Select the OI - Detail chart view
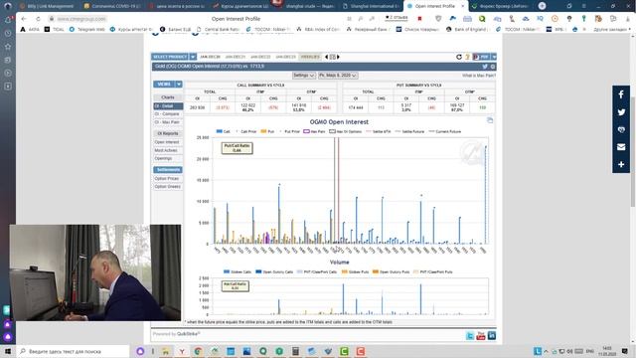This screenshot has height=358, width=636. click(x=168, y=106)
